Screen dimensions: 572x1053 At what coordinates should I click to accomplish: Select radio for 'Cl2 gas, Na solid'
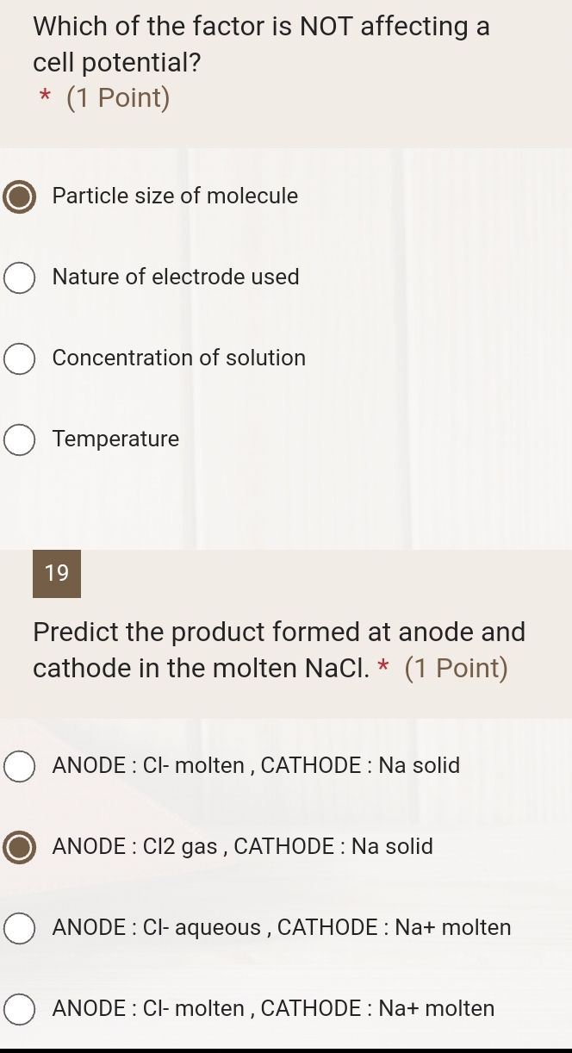tap(20, 847)
